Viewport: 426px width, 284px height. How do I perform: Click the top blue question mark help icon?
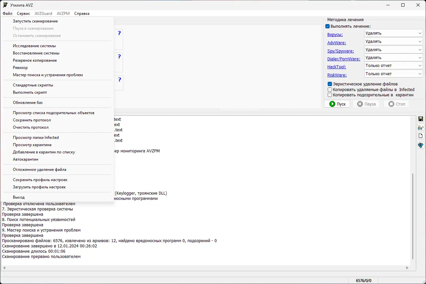[x=119, y=33]
